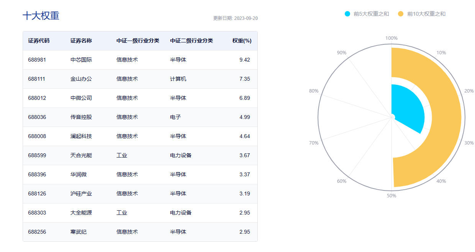Open the 工业 classification for 大全能源
Image resolution: width=475 pixels, height=252 pixels.
(x=122, y=213)
